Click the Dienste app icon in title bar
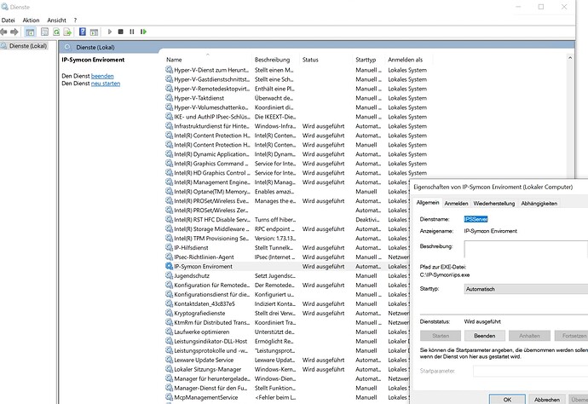Screen dimensions: 588x404 [4, 7]
